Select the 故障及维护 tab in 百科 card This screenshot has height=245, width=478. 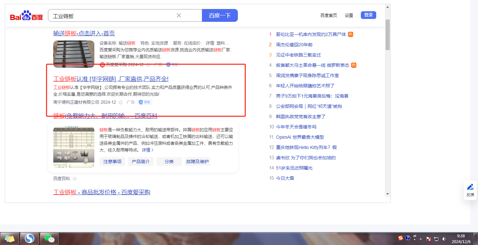point(197,162)
